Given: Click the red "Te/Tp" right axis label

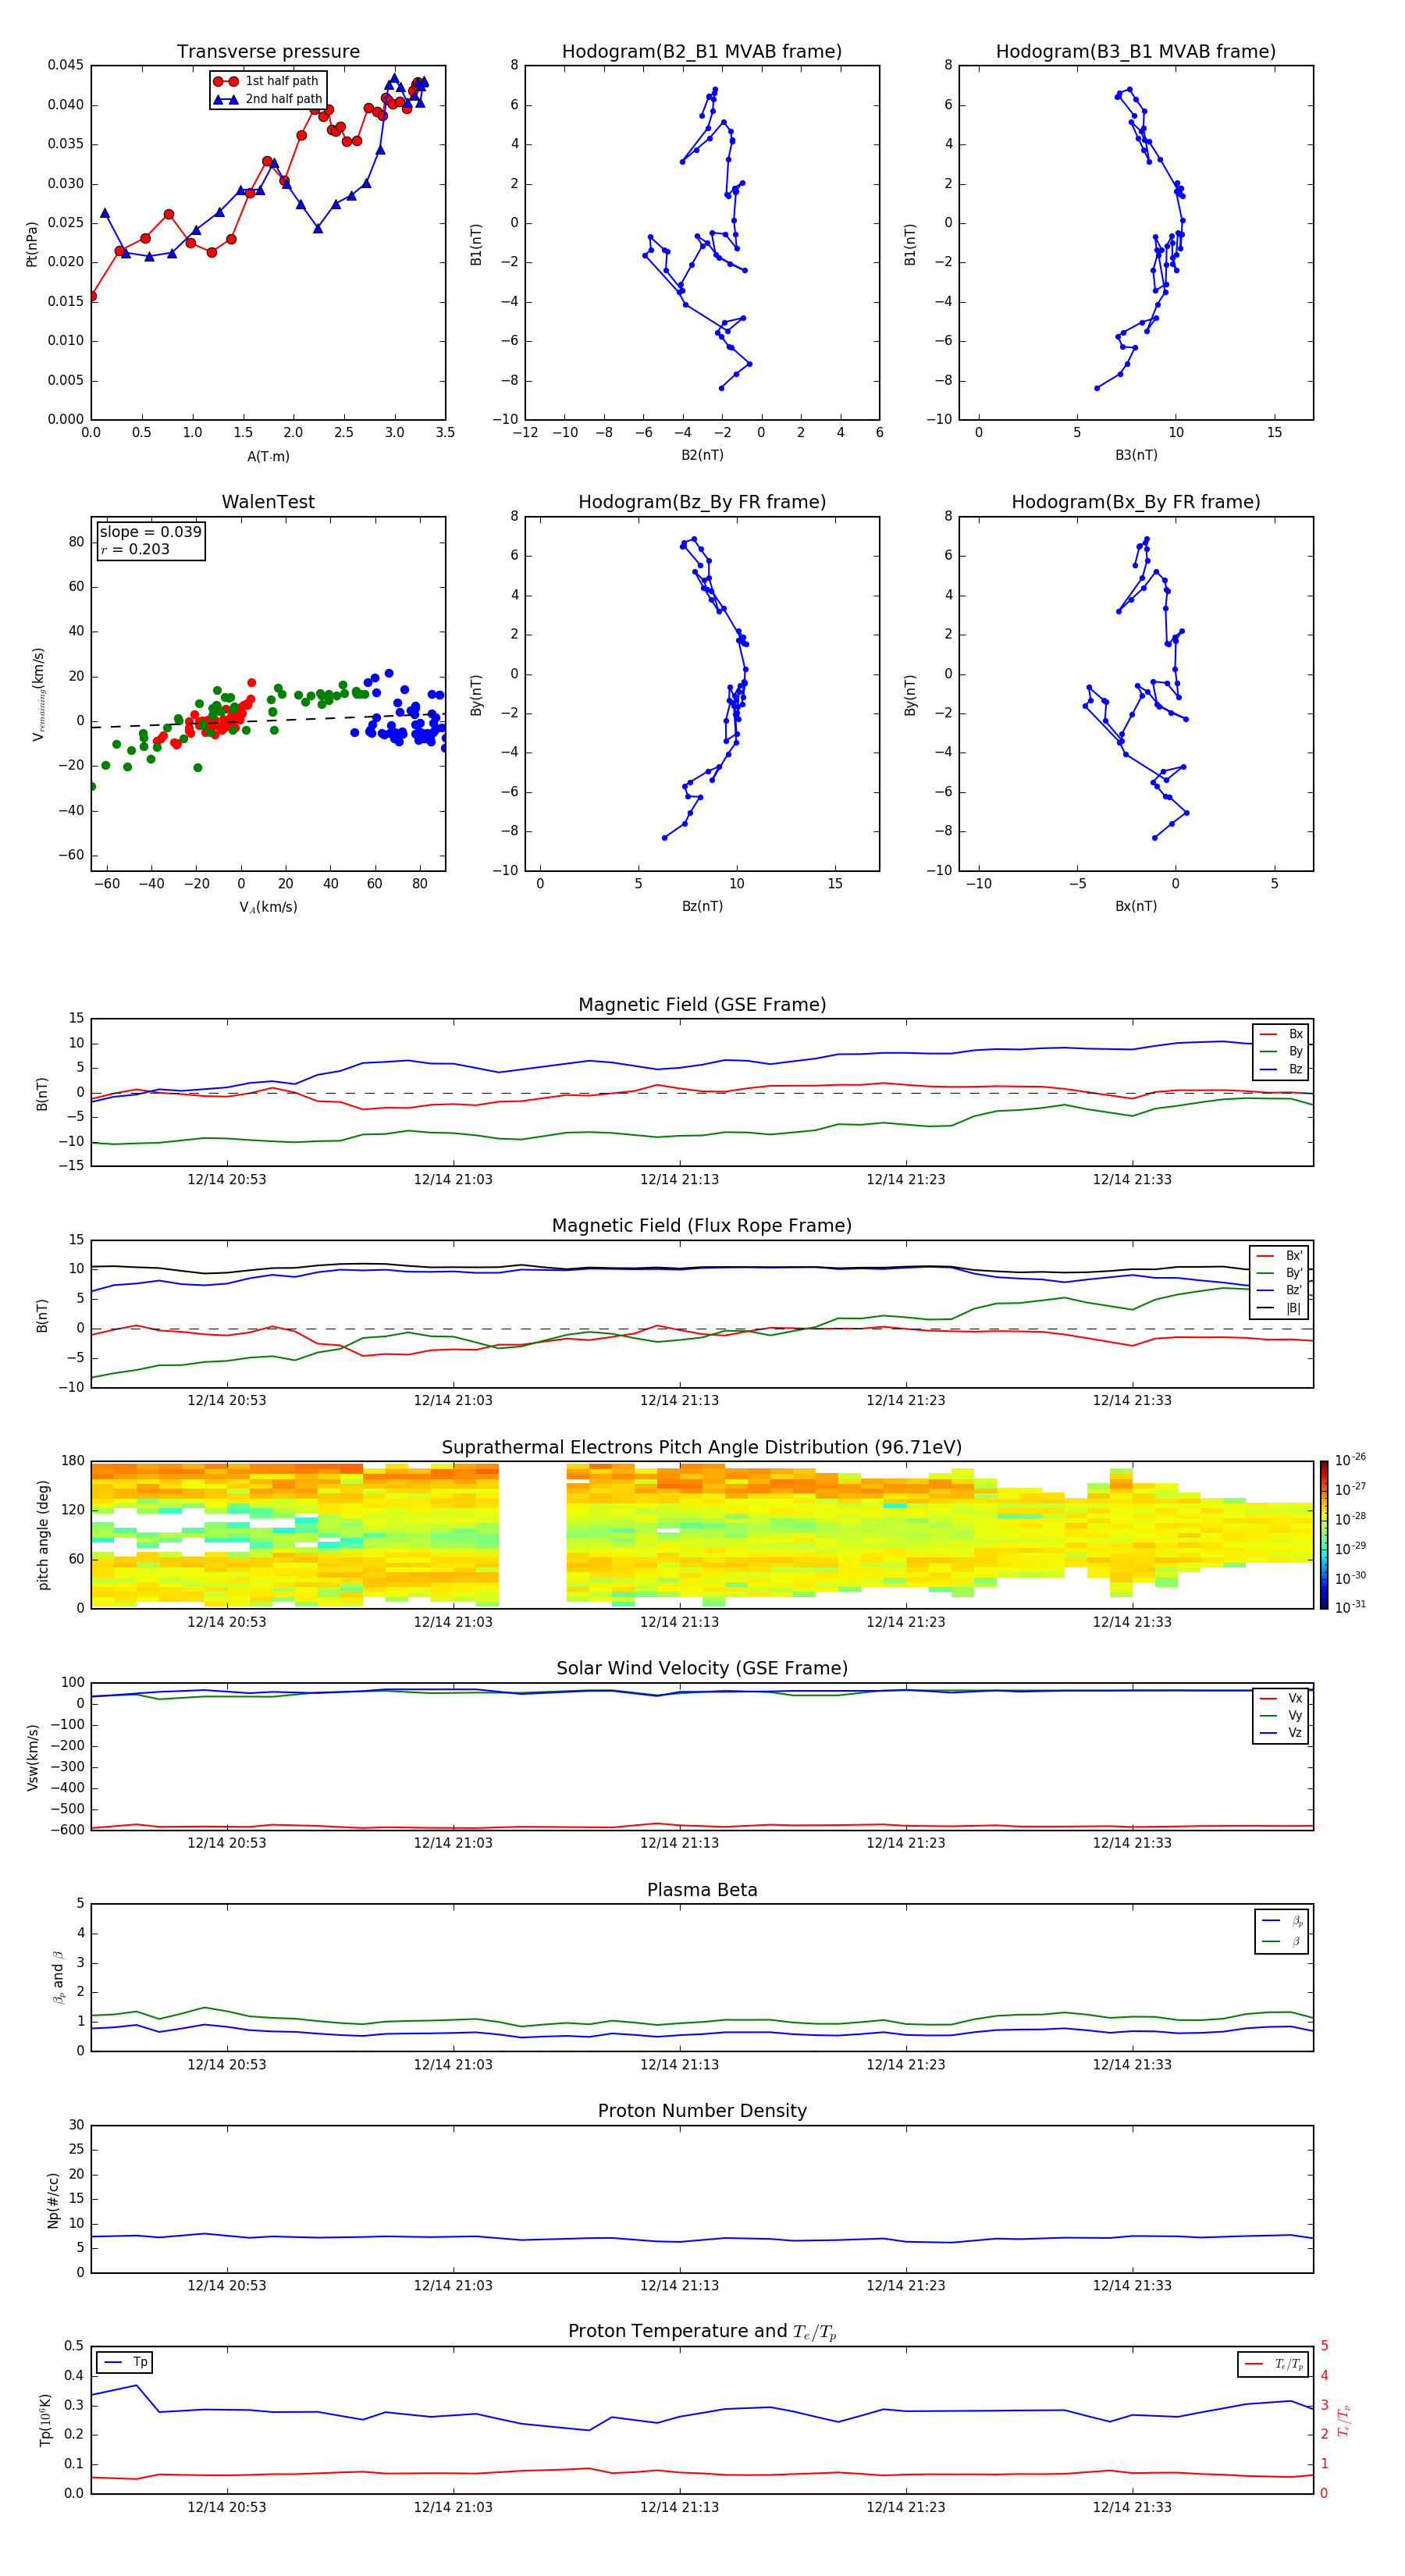Looking at the screenshot, I should (x=1344, y=2420).
